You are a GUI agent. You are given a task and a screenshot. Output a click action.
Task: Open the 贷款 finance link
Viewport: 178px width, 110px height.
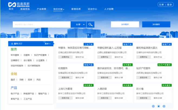pyautogui.click(x=21, y=80)
